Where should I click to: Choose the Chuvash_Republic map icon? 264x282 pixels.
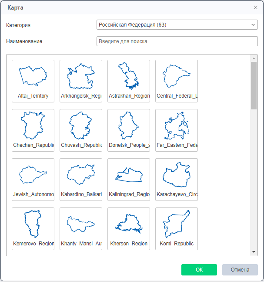(81, 126)
